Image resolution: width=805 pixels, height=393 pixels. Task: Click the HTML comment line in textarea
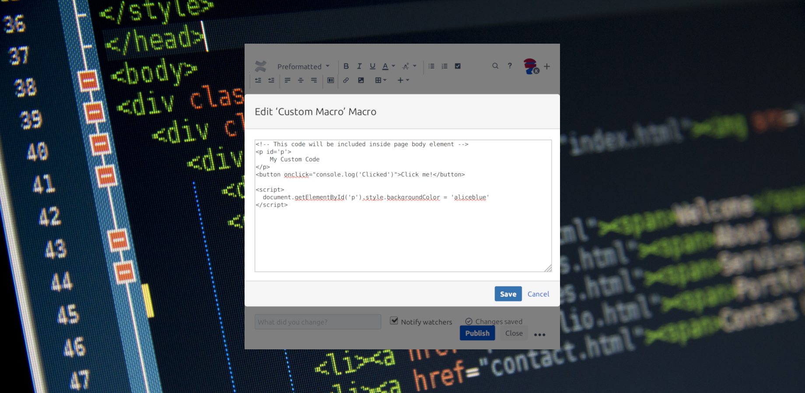click(362, 144)
